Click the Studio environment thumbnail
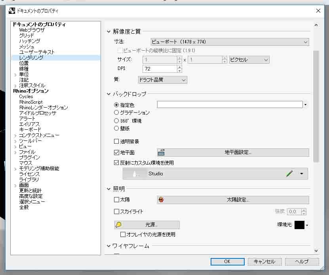This screenshot has width=329, height=275. (x=136, y=174)
